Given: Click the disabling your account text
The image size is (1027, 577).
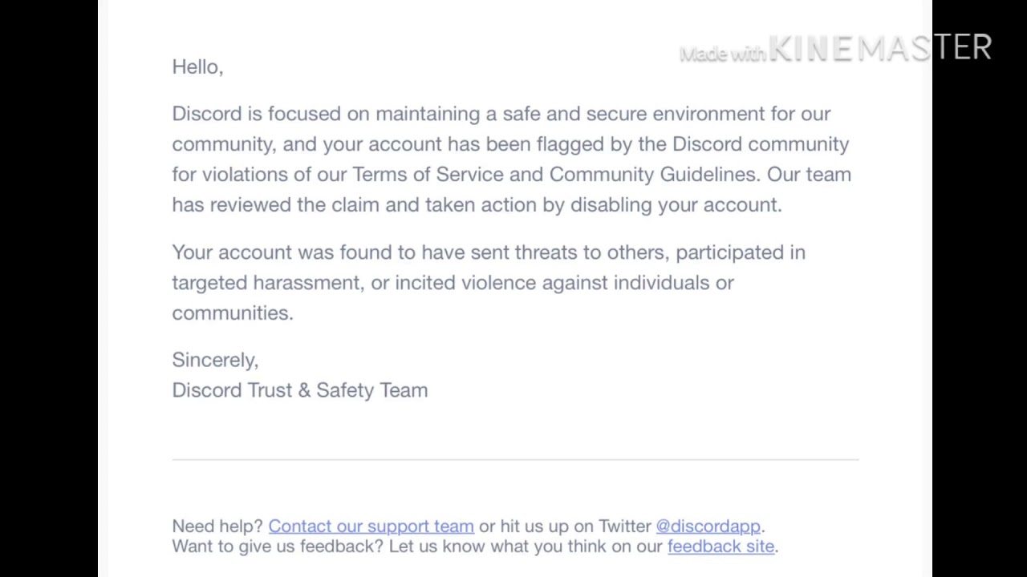Looking at the screenshot, I should [675, 205].
